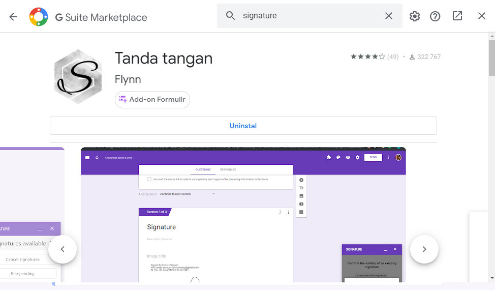Close the SIGNATURE panel on the right
Viewport: 495px width, 290px height.
(x=395, y=249)
